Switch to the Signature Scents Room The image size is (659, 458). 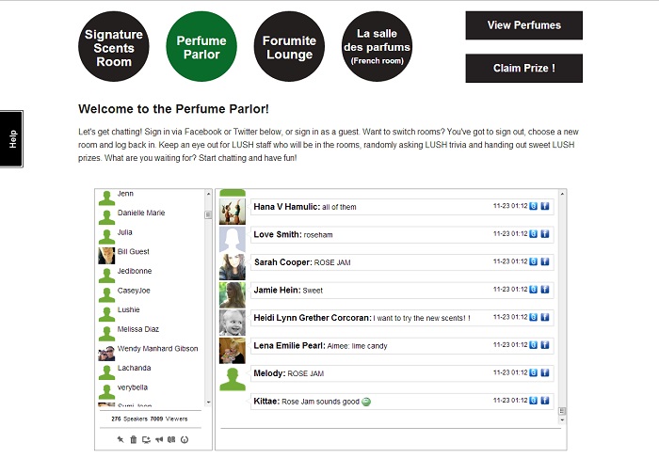[114, 48]
